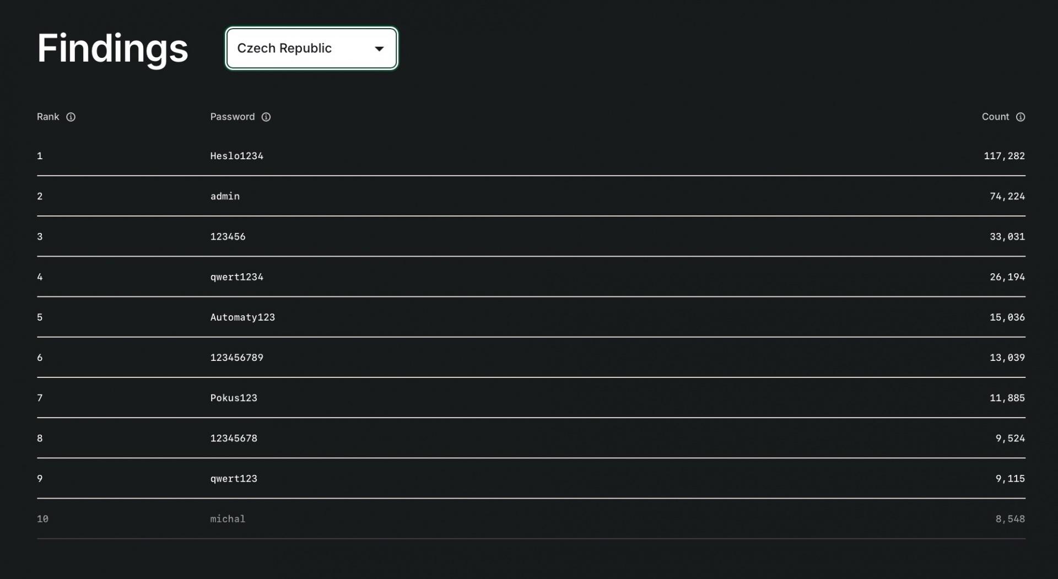Click the Password column header
1058x579 pixels.
(232, 117)
